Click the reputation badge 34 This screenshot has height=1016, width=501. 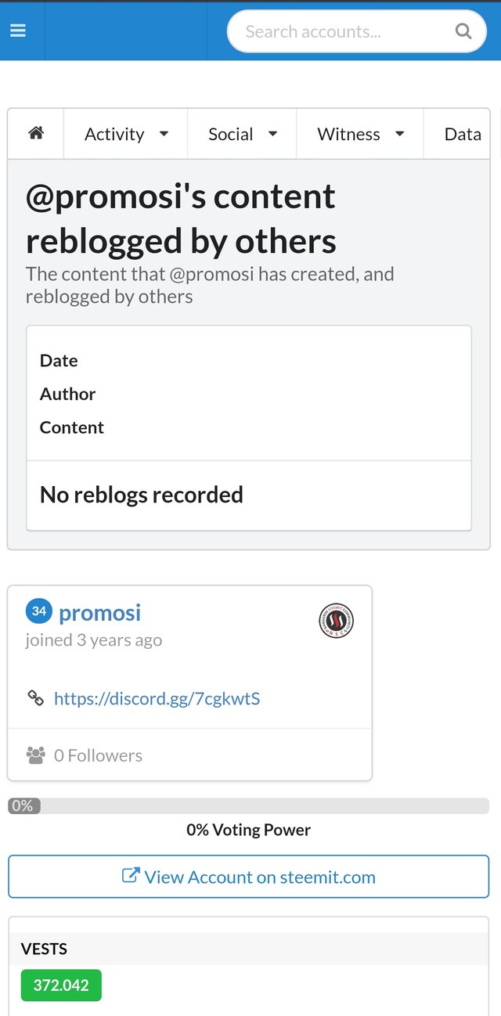pyautogui.click(x=39, y=611)
